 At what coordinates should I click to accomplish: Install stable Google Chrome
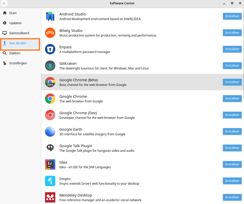(x=232, y=99)
